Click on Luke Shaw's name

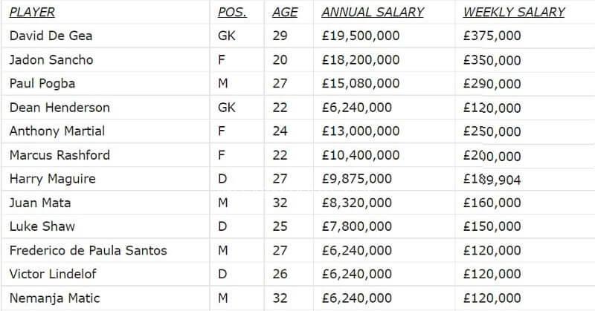[x=42, y=226]
